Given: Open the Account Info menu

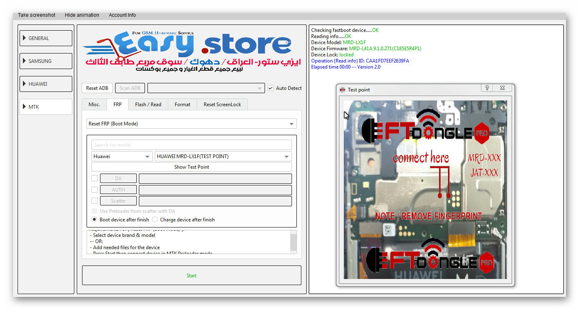Looking at the screenshot, I should coord(122,15).
